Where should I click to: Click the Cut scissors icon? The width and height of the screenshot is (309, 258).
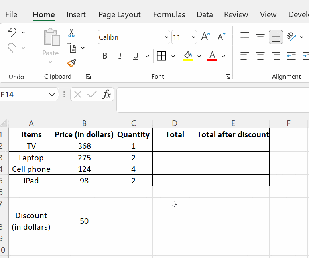tap(71, 33)
